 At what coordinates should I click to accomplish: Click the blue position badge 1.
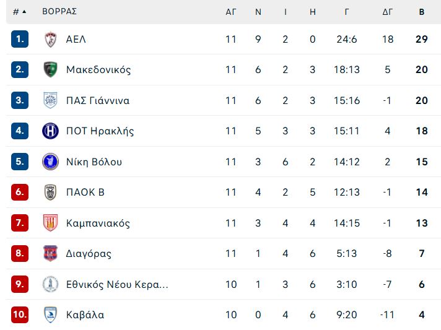pos(20,39)
